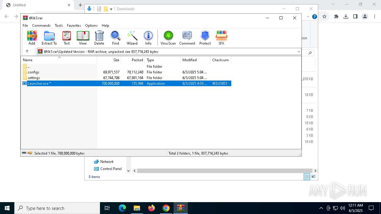Click the Explorer search magnifier icon
The height and width of the screenshot is (214, 381).
(x=310, y=53)
